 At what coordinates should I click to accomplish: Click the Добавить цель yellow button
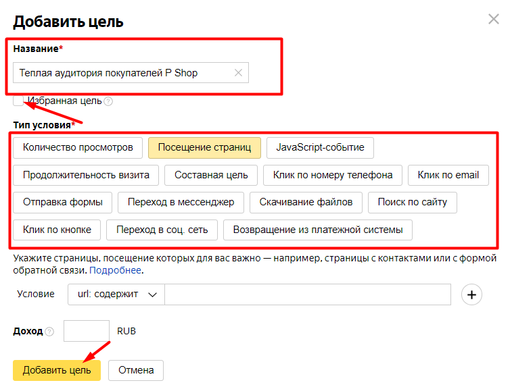coord(57,370)
